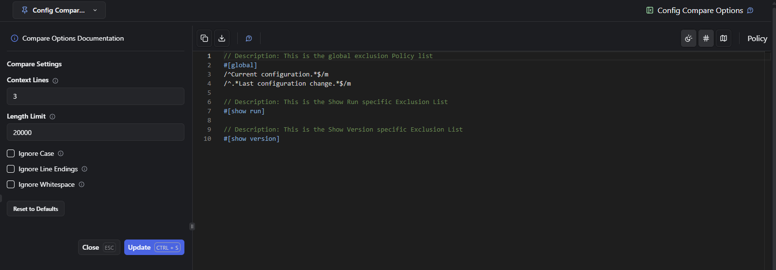This screenshot has width=776, height=270.
Task: Click the Close button
Action: tap(99, 247)
